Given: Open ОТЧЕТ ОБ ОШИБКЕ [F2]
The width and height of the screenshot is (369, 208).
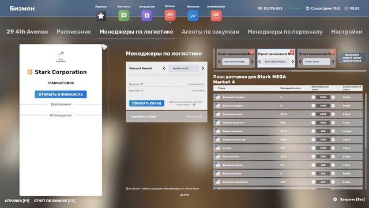Looking at the screenshot, I should pyautogui.click(x=54, y=200).
